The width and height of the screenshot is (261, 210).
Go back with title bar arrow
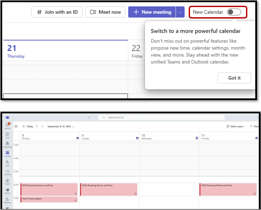89,117
